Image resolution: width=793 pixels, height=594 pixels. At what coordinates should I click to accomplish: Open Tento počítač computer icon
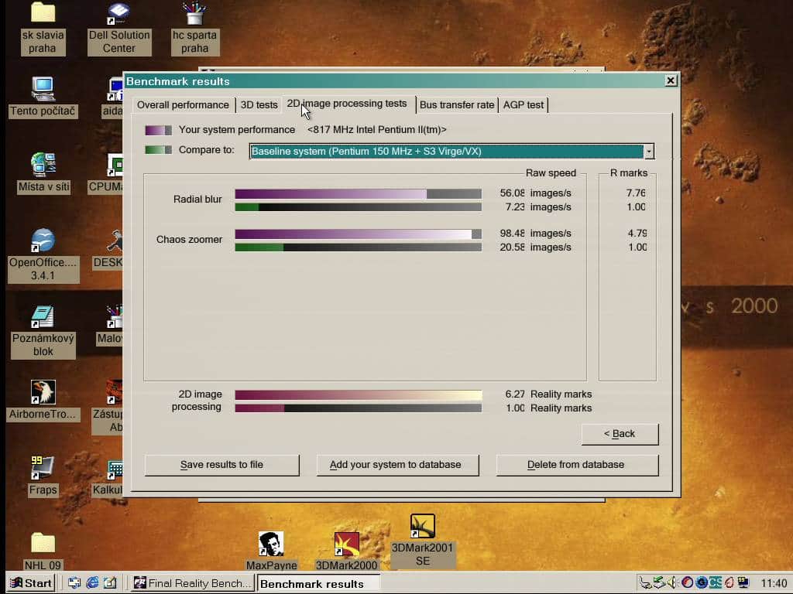[43, 97]
